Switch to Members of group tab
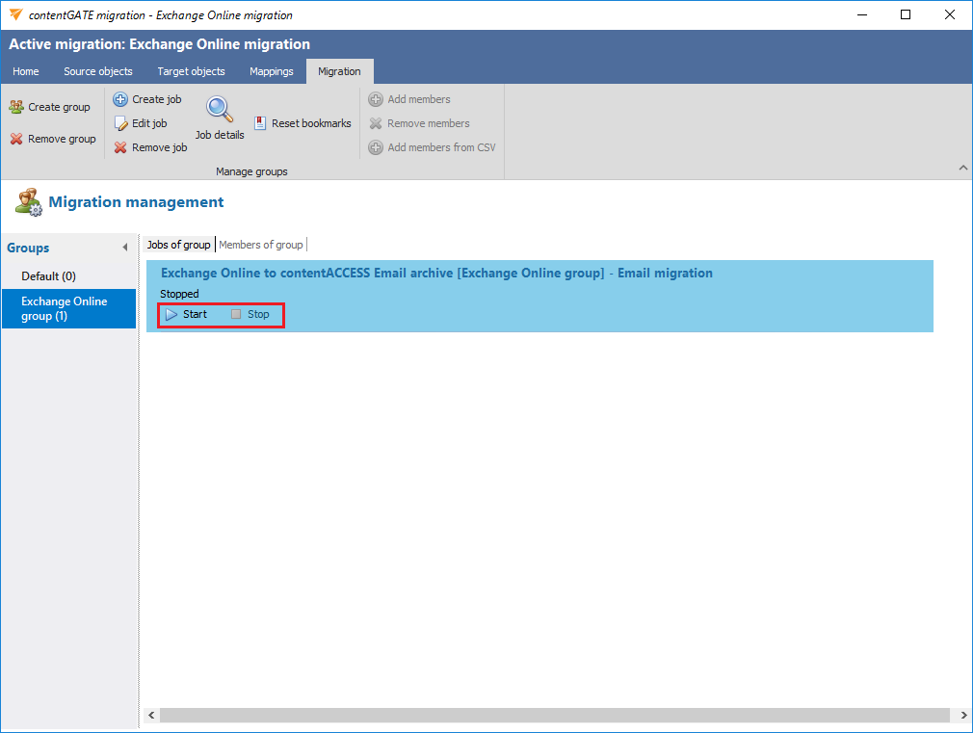Image resolution: width=973 pixels, height=733 pixels. (261, 245)
